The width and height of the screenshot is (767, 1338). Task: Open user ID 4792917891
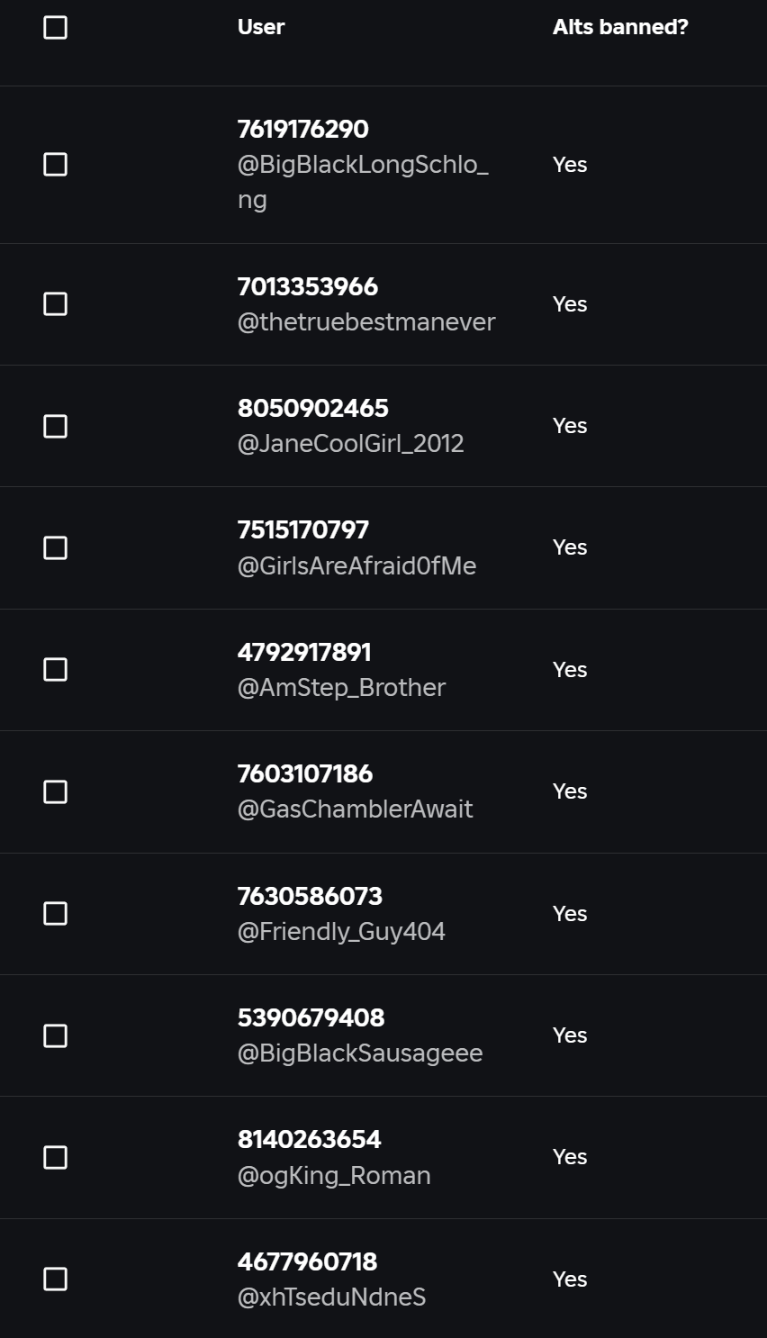tap(304, 653)
